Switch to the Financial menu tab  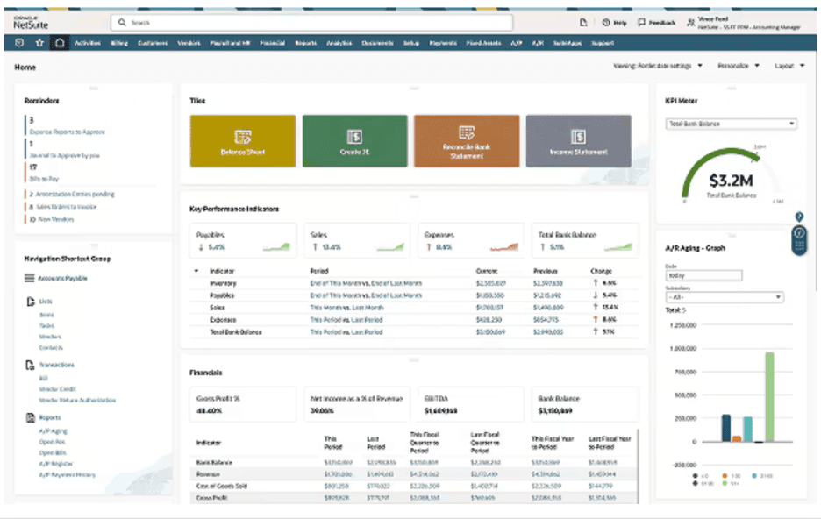click(x=275, y=40)
